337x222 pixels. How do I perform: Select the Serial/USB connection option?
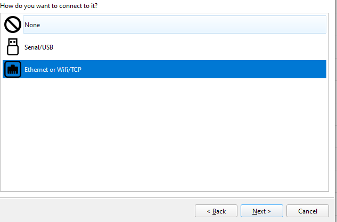165,47
